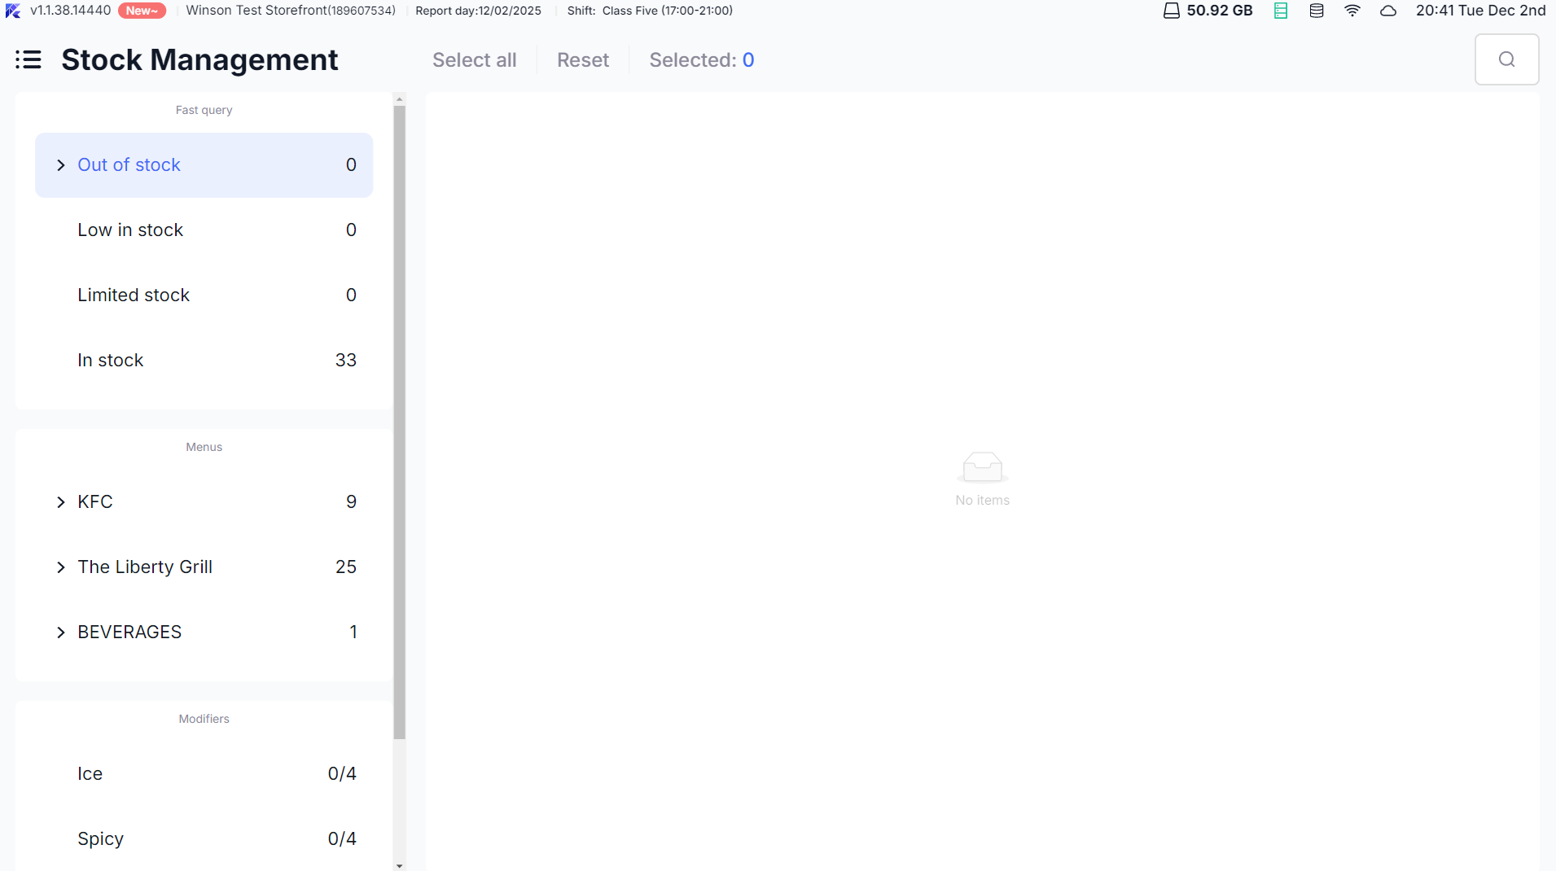This screenshot has width=1556, height=871.
Task: Click the cloud connection icon
Action: click(1388, 11)
